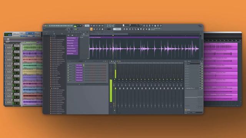Image resolution: width=246 pixels, height=138 pixels.
Task: Select the bottom purple pattern in the picker
Action: click(x=72, y=54)
